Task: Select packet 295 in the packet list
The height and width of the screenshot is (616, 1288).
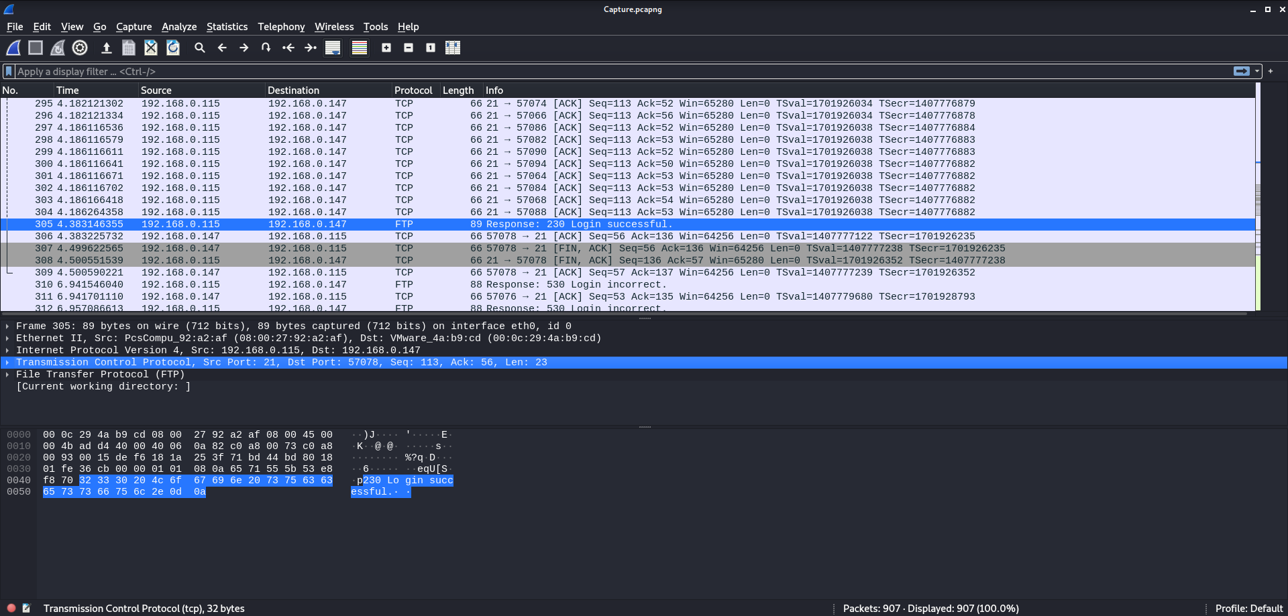Action: [628, 103]
